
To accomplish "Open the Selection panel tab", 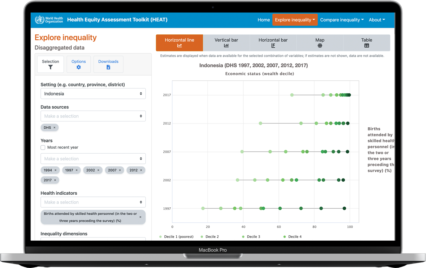I will [x=51, y=64].
